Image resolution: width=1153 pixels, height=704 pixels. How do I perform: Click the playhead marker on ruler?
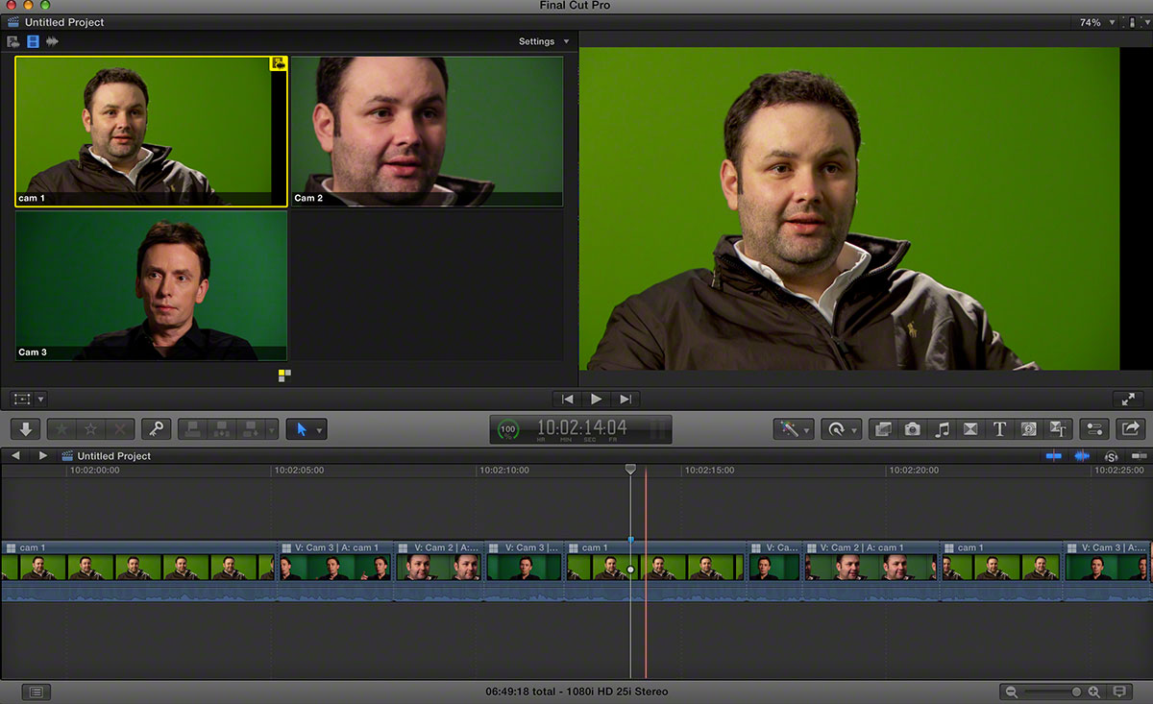[x=630, y=470]
